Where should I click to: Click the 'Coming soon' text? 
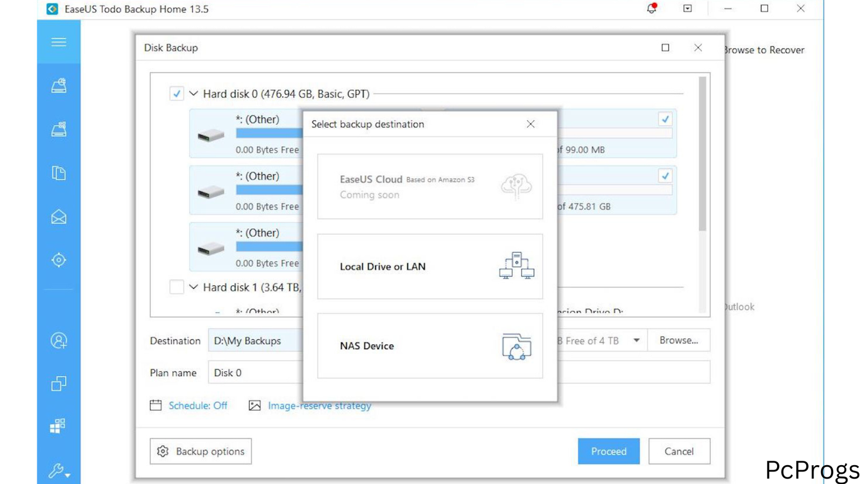[370, 195]
